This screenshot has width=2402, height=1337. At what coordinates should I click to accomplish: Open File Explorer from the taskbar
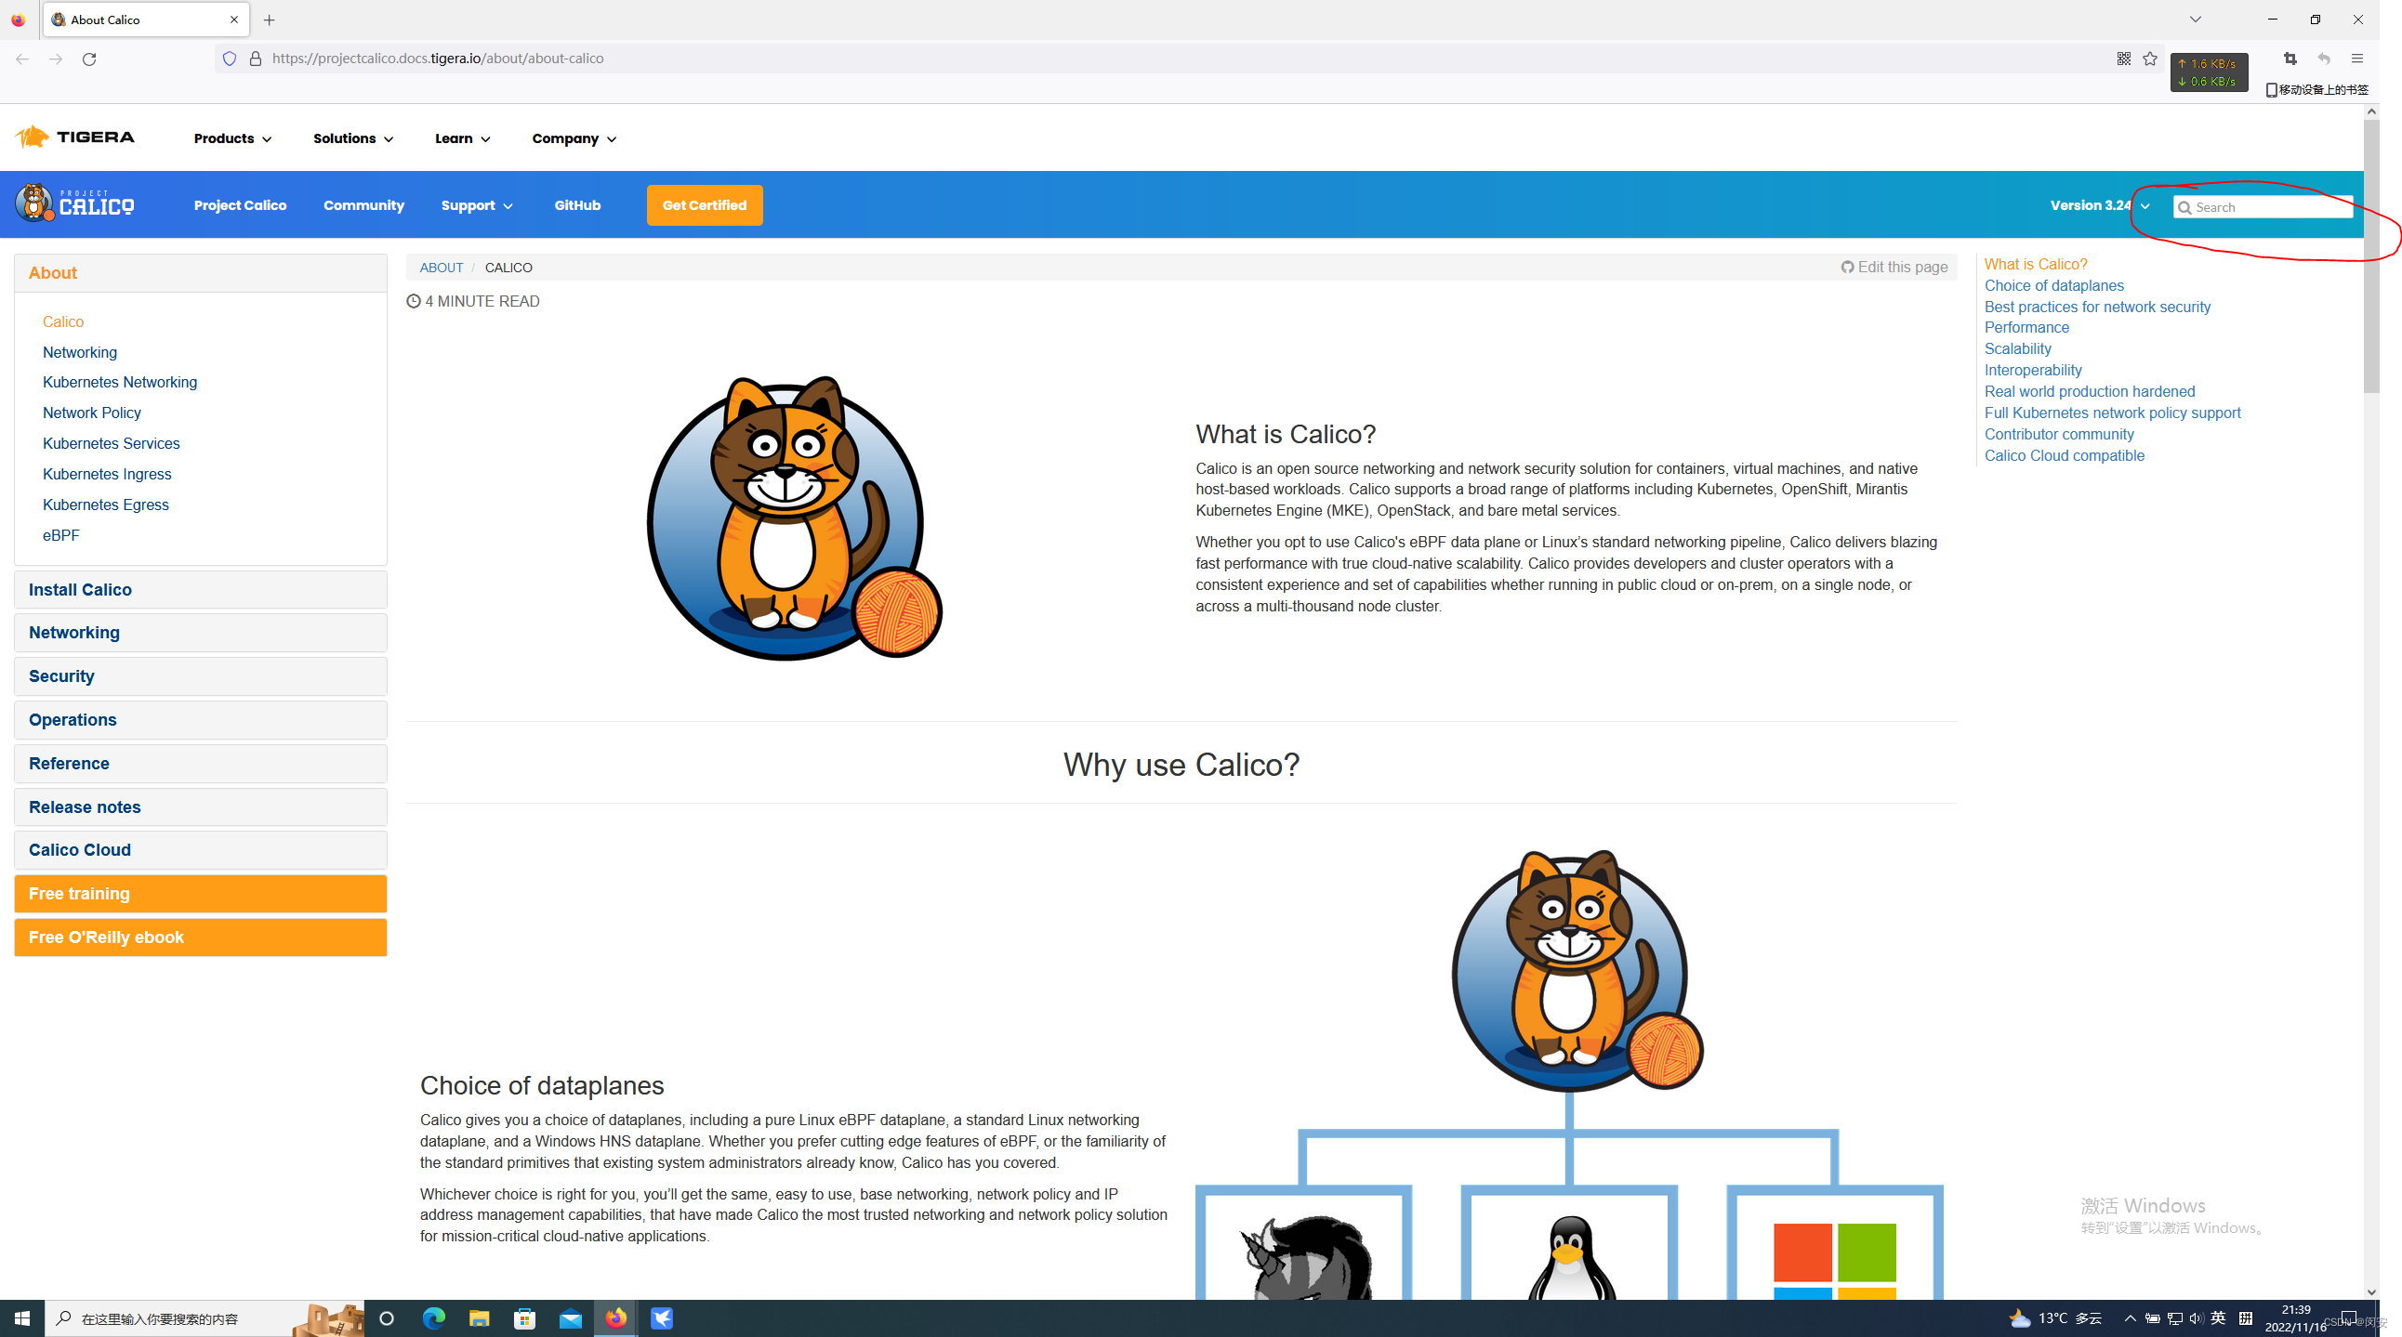pos(480,1317)
